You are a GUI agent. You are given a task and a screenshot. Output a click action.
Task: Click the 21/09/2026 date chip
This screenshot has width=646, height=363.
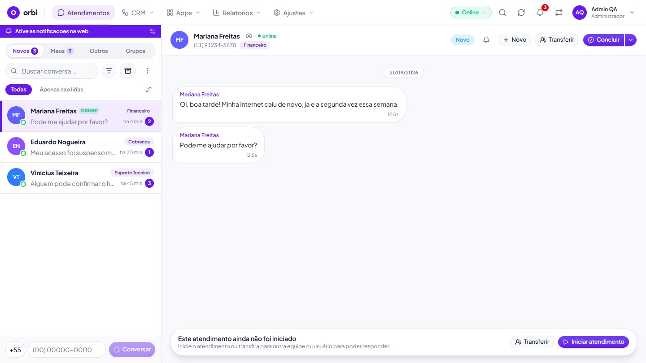tap(404, 73)
